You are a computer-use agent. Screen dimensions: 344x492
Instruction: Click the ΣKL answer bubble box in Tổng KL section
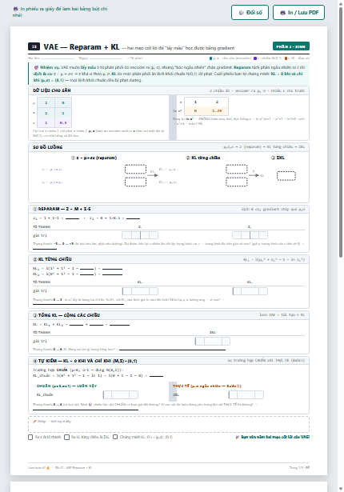pos(213,341)
